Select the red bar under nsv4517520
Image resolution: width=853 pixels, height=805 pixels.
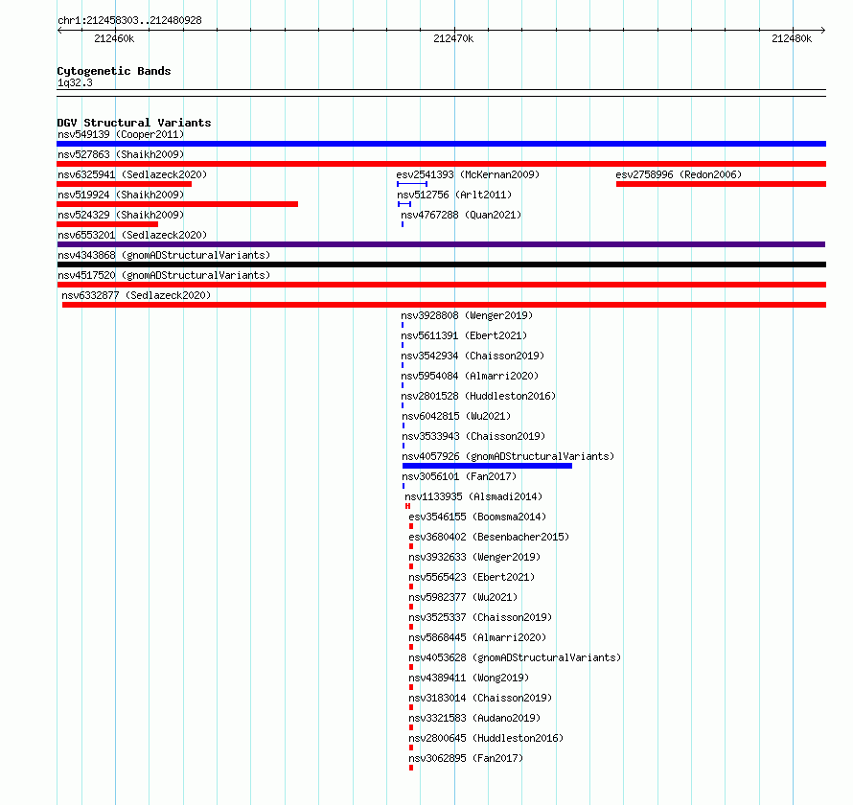pos(441,285)
